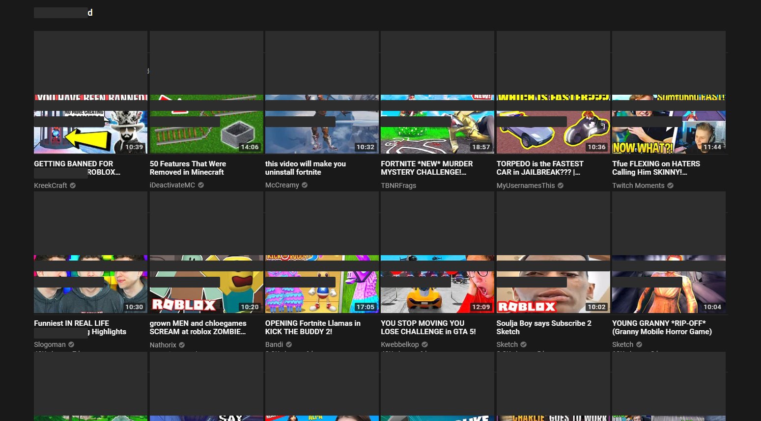Go to MyUsernamesThis channel
The width and height of the screenshot is (761, 421).
click(x=526, y=185)
